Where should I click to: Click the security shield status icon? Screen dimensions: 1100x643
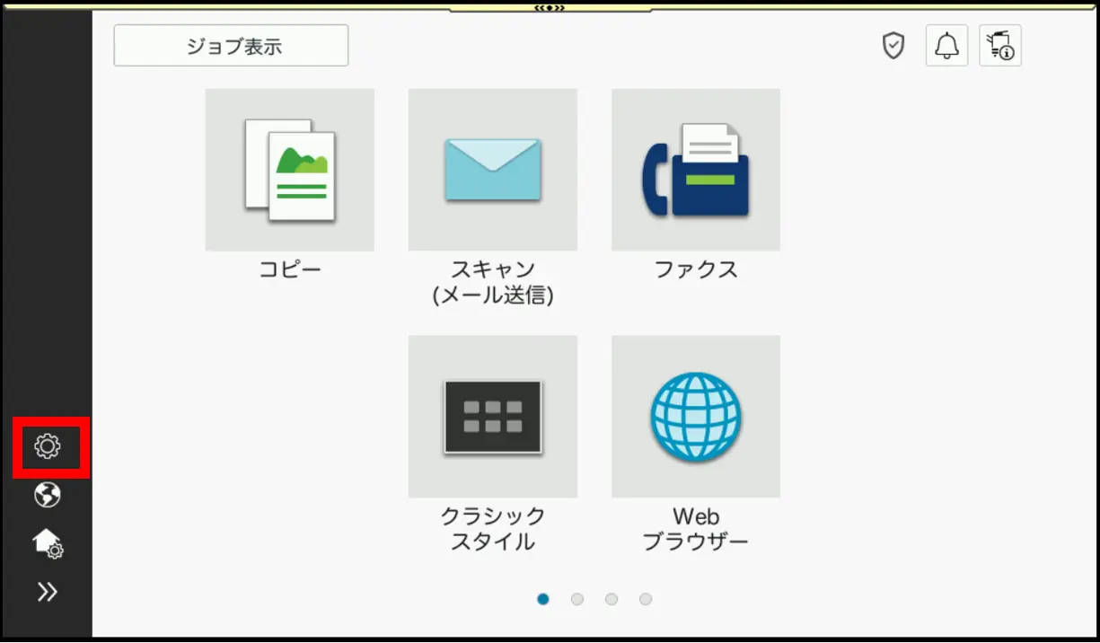[893, 46]
